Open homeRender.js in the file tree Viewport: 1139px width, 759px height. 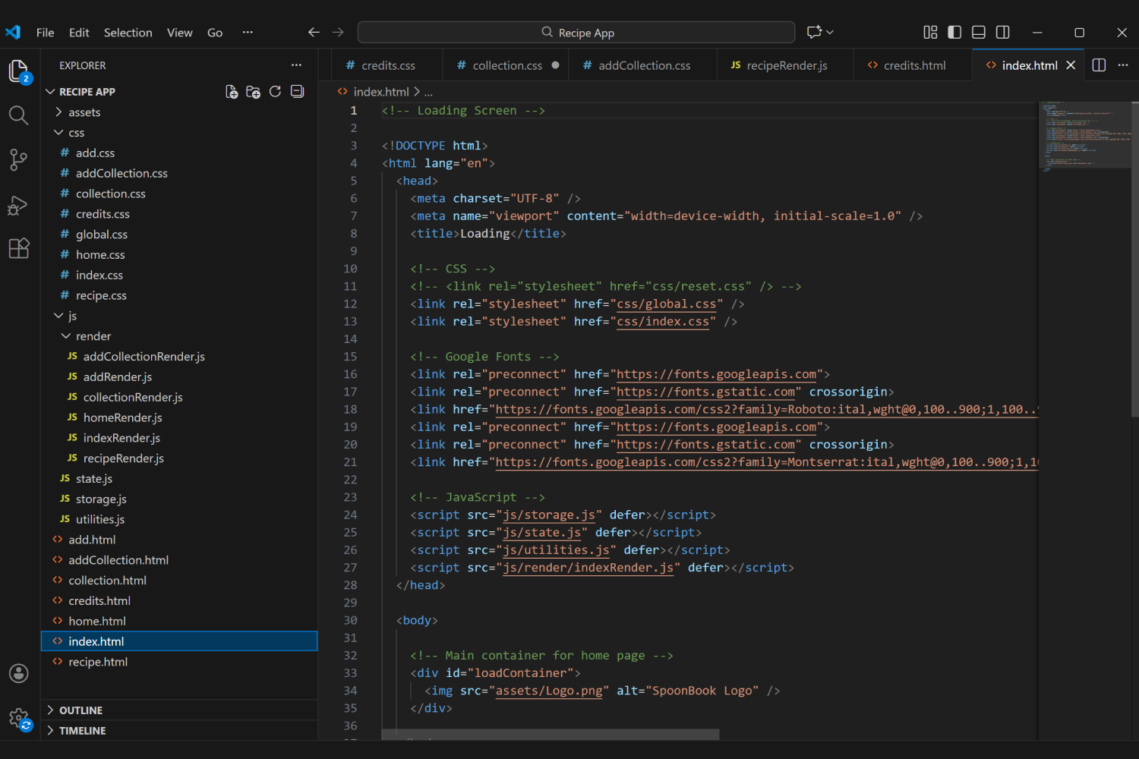point(179,417)
